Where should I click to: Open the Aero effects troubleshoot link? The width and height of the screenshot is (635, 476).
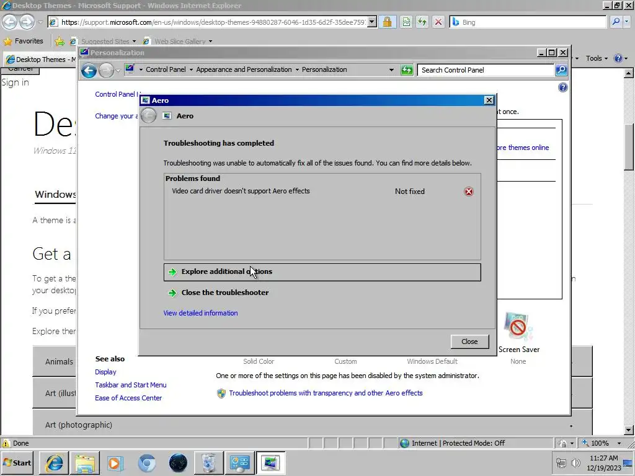coord(326,393)
